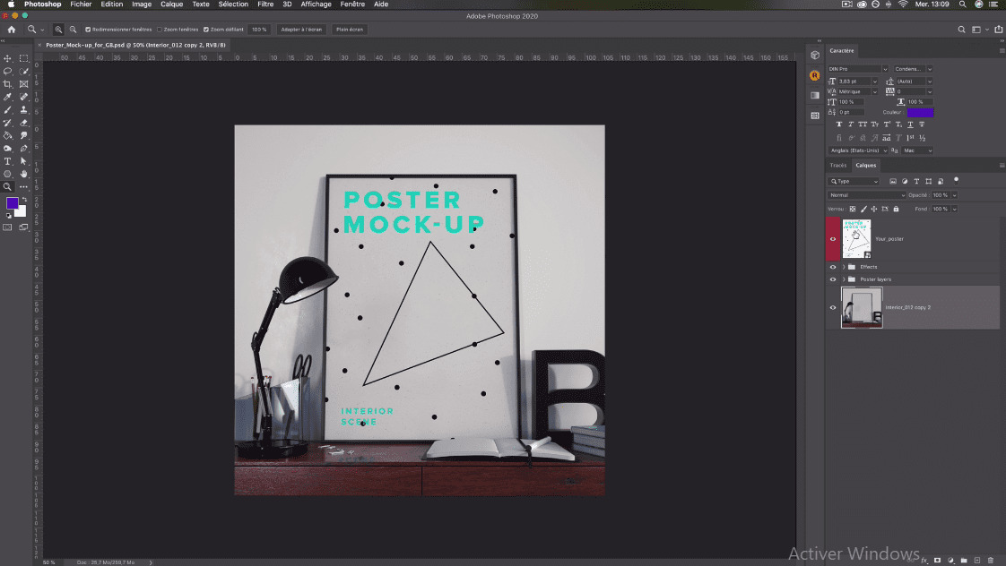Select the Crop tool

(x=8, y=84)
